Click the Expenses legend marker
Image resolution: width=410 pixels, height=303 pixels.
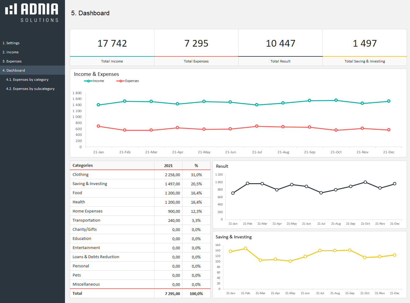(120, 81)
